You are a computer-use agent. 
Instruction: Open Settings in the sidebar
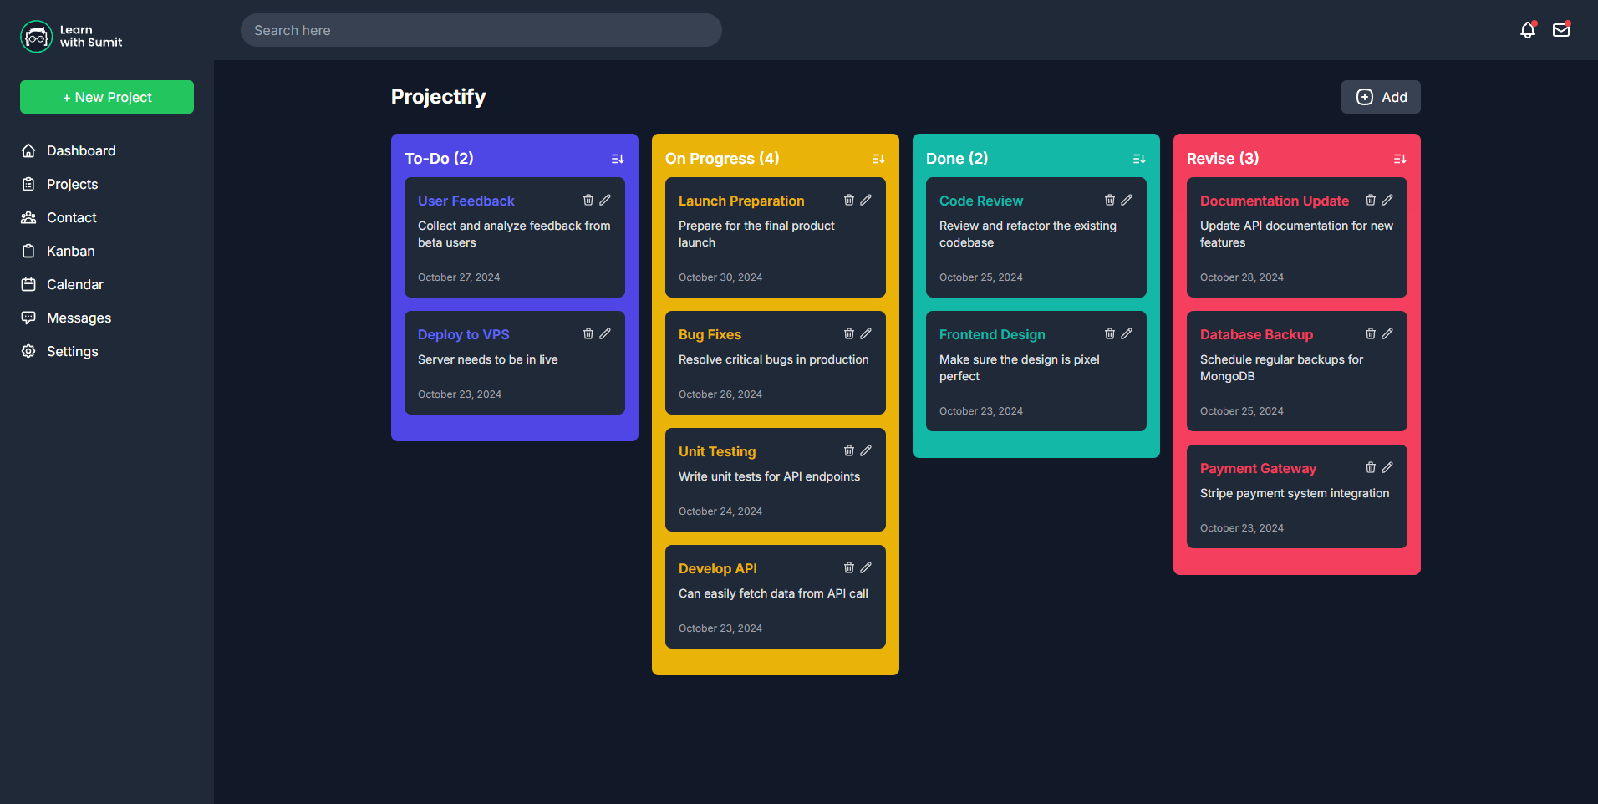click(72, 351)
